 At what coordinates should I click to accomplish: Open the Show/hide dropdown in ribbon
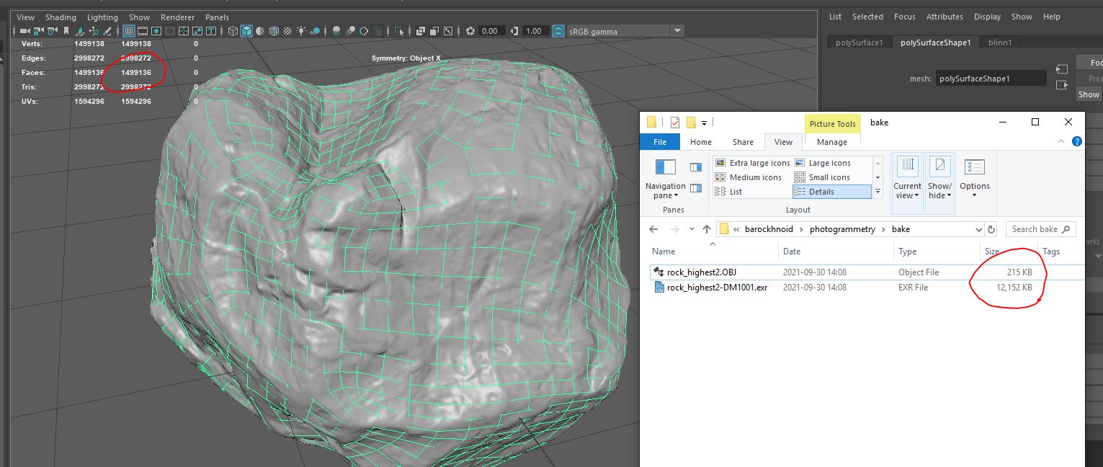(x=939, y=190)
